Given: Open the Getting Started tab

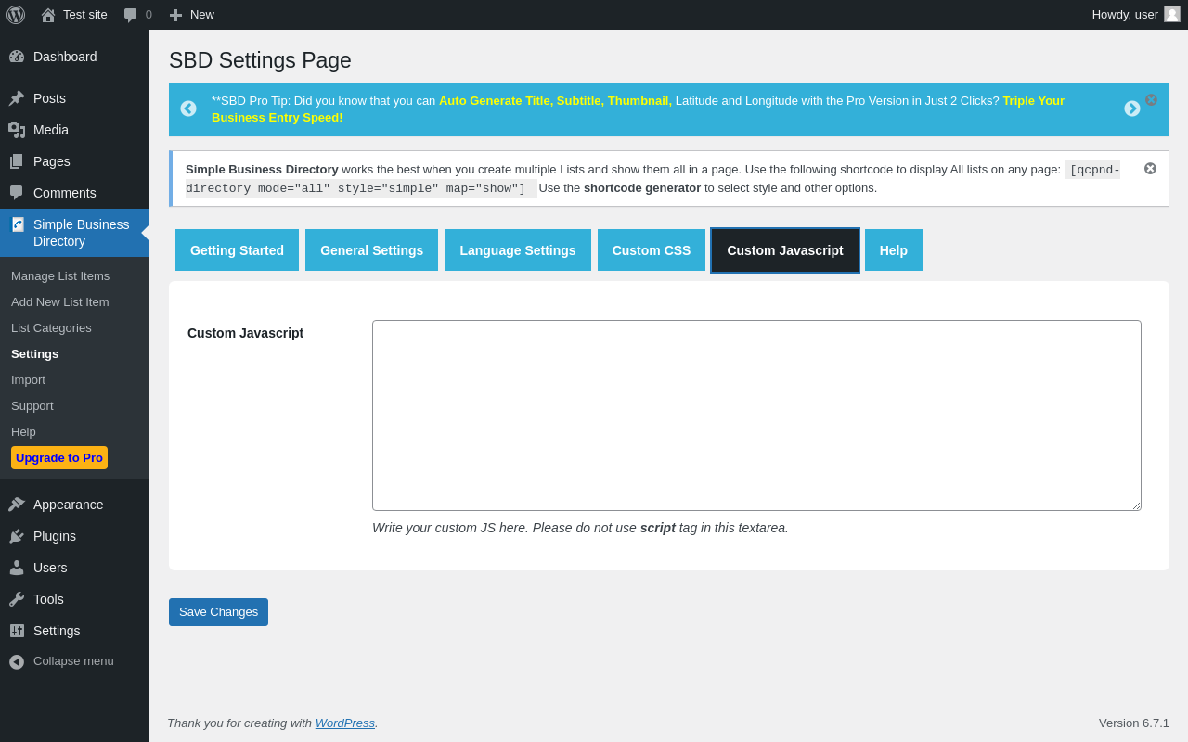Looking at the screenshot, I should click(x=237, y=250).
